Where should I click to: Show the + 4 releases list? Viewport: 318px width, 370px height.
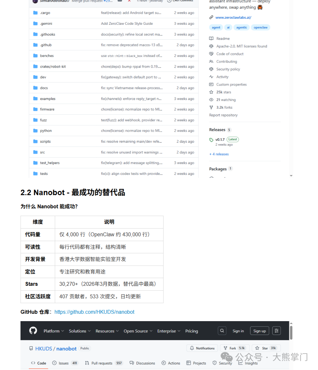[x=219, y=154]
